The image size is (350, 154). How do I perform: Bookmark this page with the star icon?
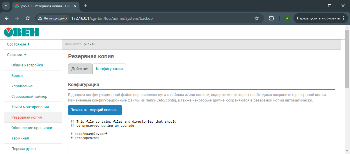(257, 18)
